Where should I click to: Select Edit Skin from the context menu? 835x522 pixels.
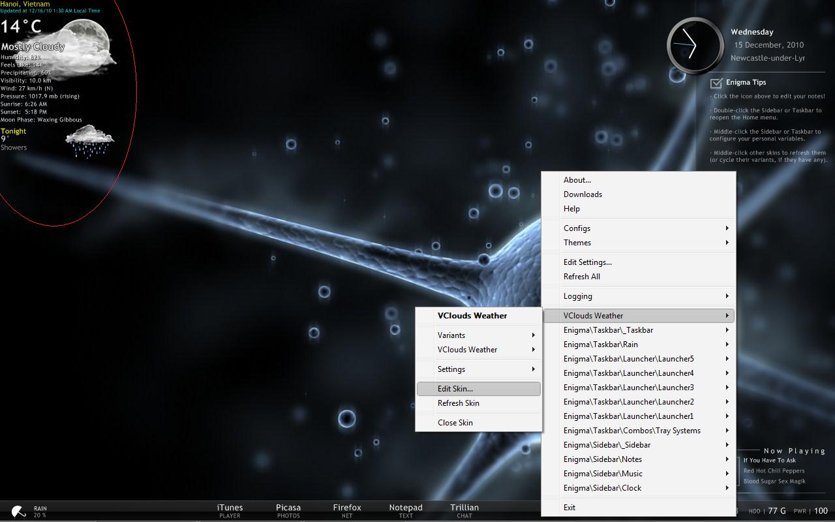click(x=455, y=388)
